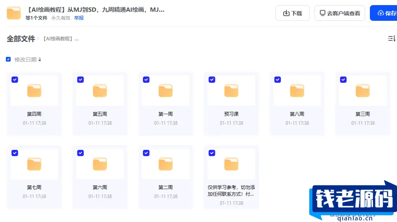Uncheck the 第五周 folder checkbox
This screenshot has height=222, width=397.
(81, 80)
